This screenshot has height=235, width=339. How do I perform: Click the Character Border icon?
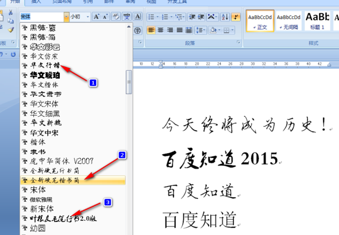pos(137,16)
